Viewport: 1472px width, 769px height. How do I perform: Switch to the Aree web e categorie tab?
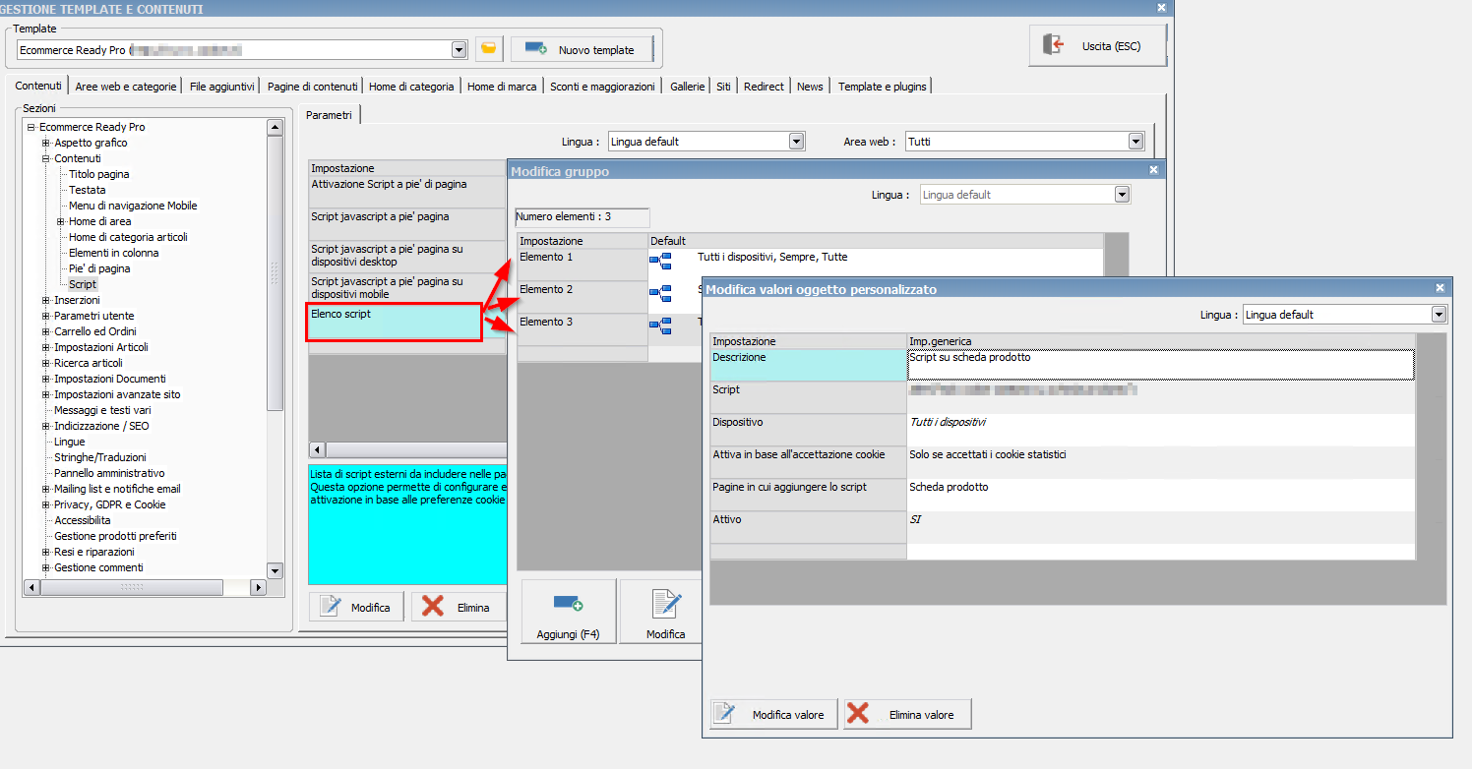pos(126,87)
